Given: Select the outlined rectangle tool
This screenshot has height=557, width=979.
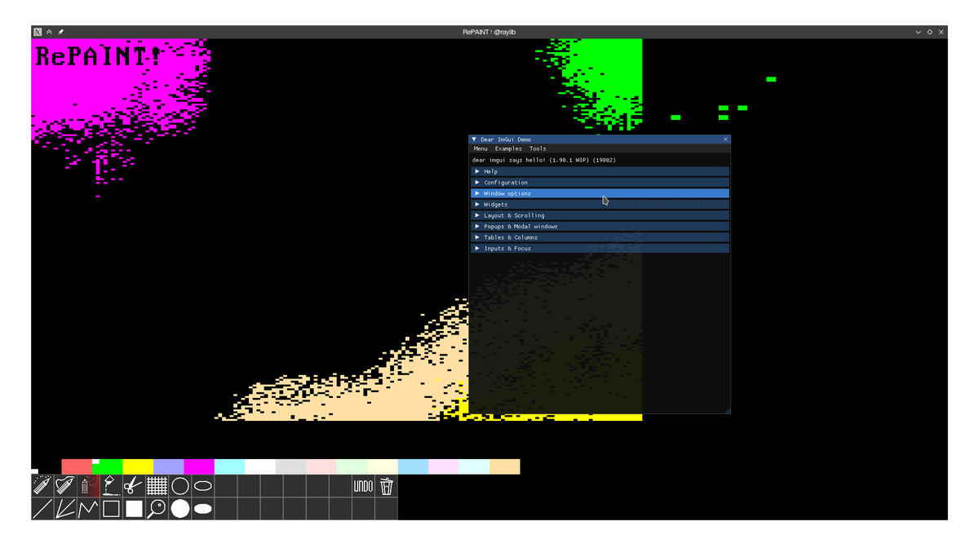Looking at the screenshot, I should 111,509.
